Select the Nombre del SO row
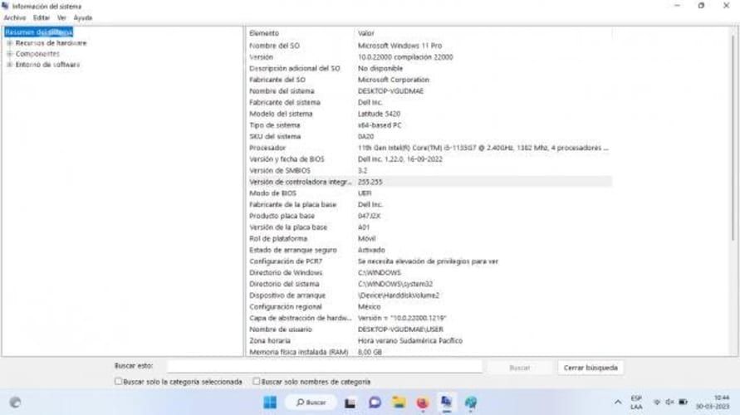 point(429,46)
